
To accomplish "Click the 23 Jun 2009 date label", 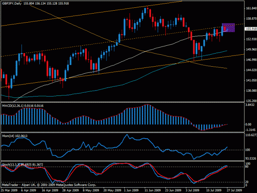I will click(173, 191).
